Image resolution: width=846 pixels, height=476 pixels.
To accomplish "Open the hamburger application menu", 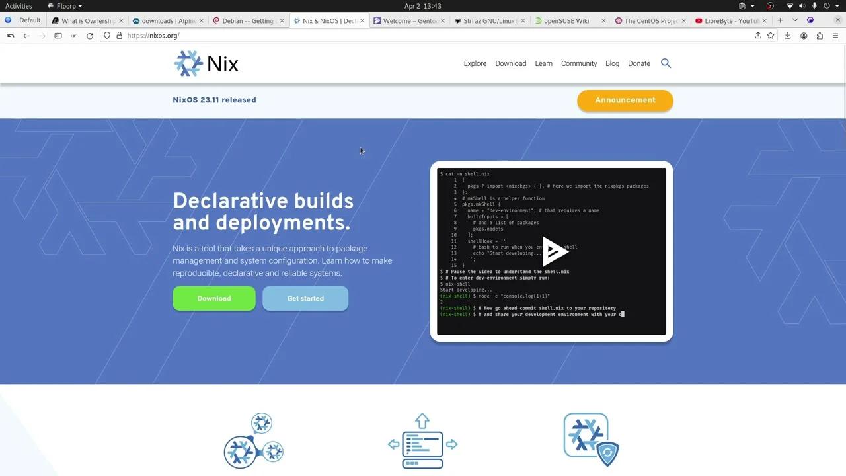I will pyautogui.click(x=835, y=36).
